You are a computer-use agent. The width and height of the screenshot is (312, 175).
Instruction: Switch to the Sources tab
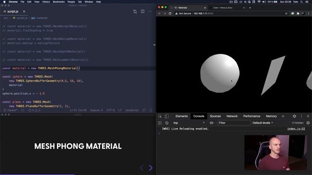click(x=215, y=116)
